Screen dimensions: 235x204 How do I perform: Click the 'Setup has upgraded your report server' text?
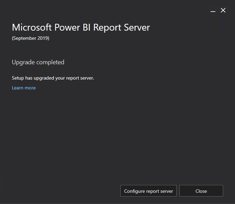[53, 78]
